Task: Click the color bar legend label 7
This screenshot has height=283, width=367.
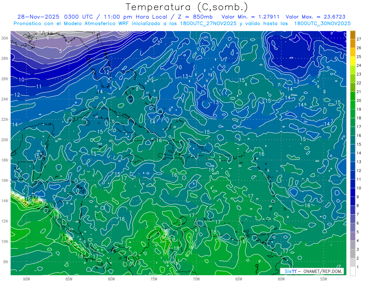Action: 358,214
